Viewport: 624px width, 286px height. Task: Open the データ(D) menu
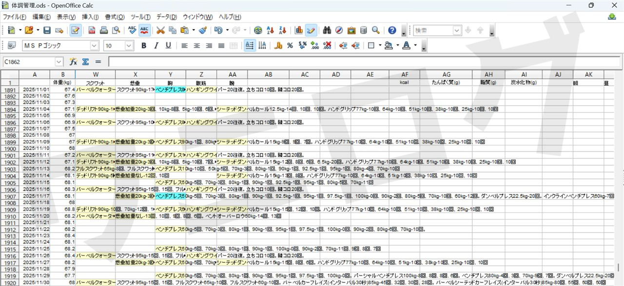pyautogui.click(x=166, y=17)
